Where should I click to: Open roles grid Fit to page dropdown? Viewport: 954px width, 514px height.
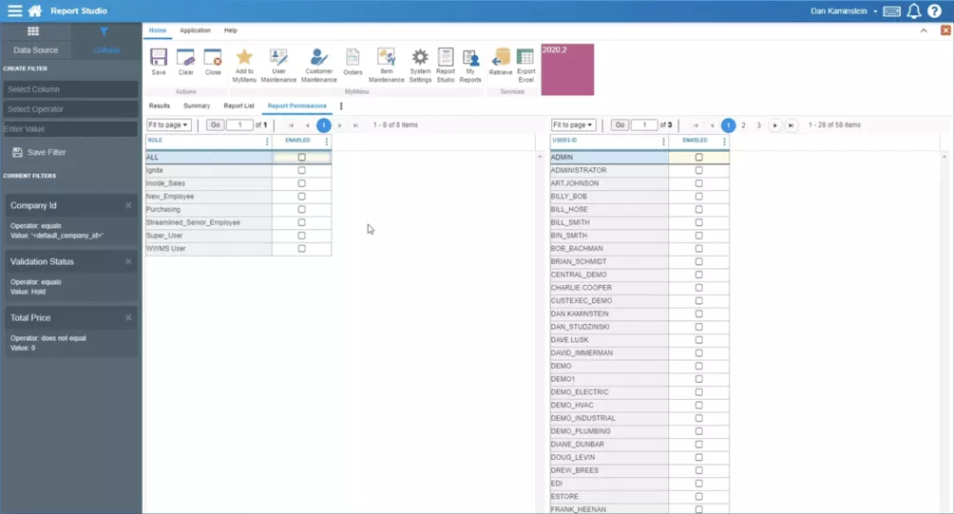[x=168, y=124]
